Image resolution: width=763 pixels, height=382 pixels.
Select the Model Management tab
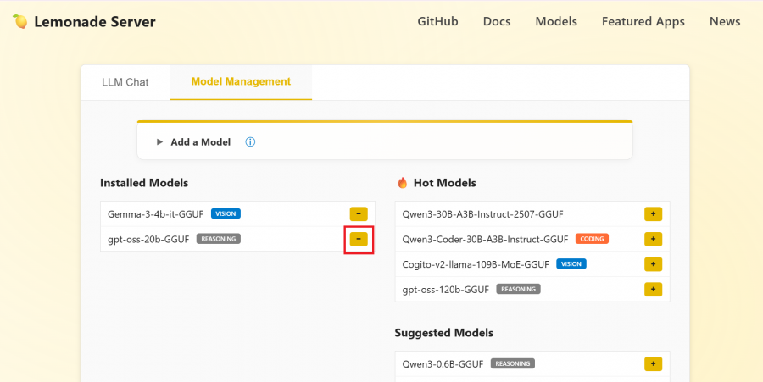click(241, 81)
